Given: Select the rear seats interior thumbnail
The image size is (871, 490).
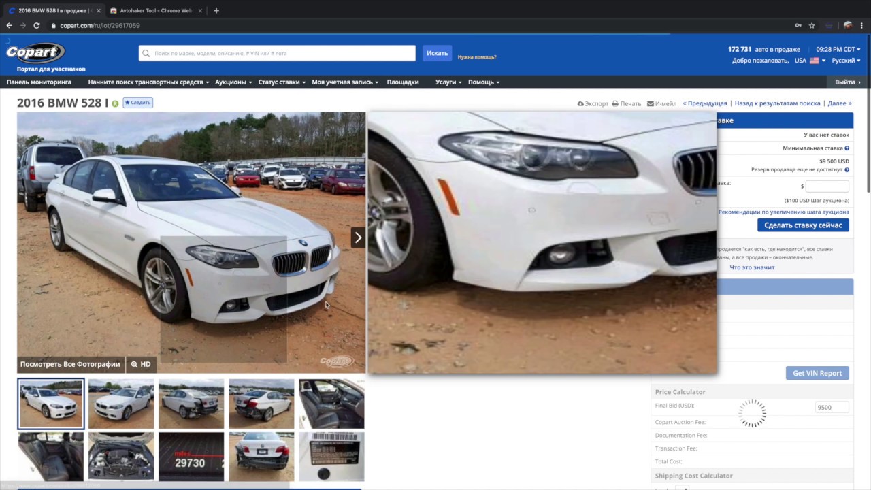Looking at the screenshot, I should click(x=51, y=457).
